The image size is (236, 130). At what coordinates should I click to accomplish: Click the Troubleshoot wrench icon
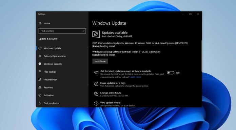click(x=40, y=79)
